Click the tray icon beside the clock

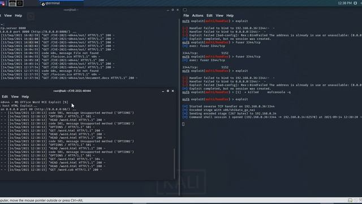(x=355, y=3)
